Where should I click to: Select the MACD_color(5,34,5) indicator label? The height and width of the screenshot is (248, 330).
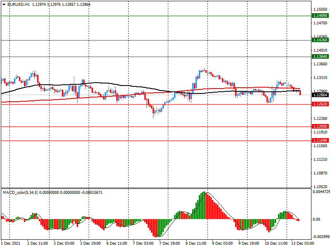point(21,193)
